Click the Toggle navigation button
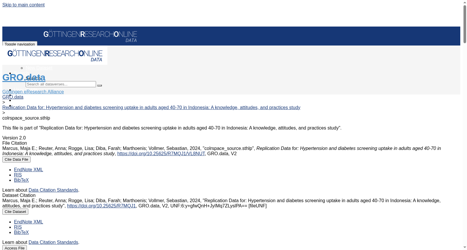Screen dimensions: 467x250 click(20, 43)
